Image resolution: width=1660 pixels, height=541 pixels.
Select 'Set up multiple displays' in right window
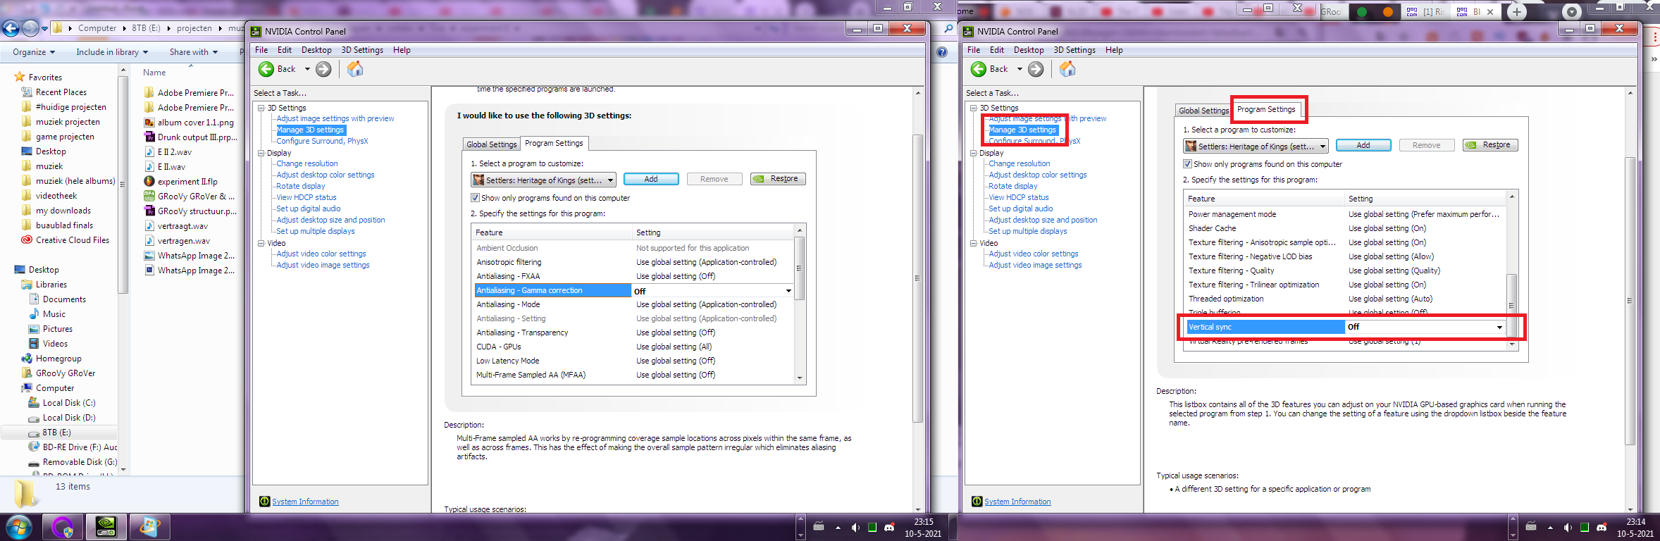click(x=1028, y=231)
